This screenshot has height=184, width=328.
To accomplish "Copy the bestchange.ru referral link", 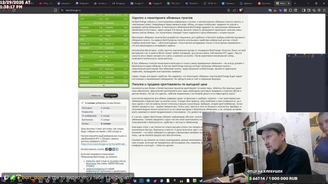I will click(104, 144).
